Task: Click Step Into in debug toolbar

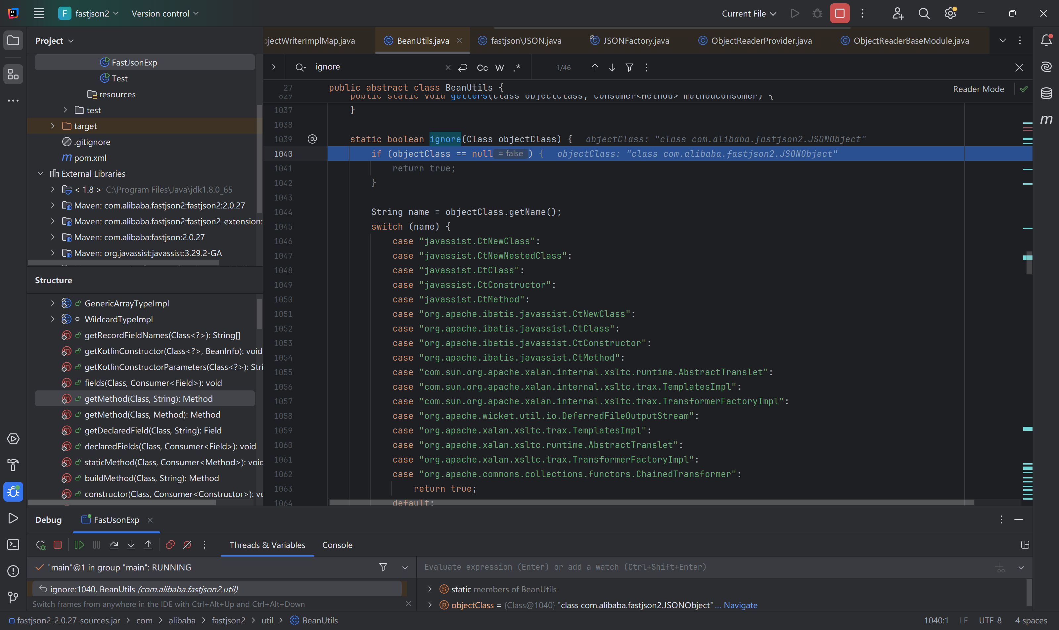Action: coord(131,545)
